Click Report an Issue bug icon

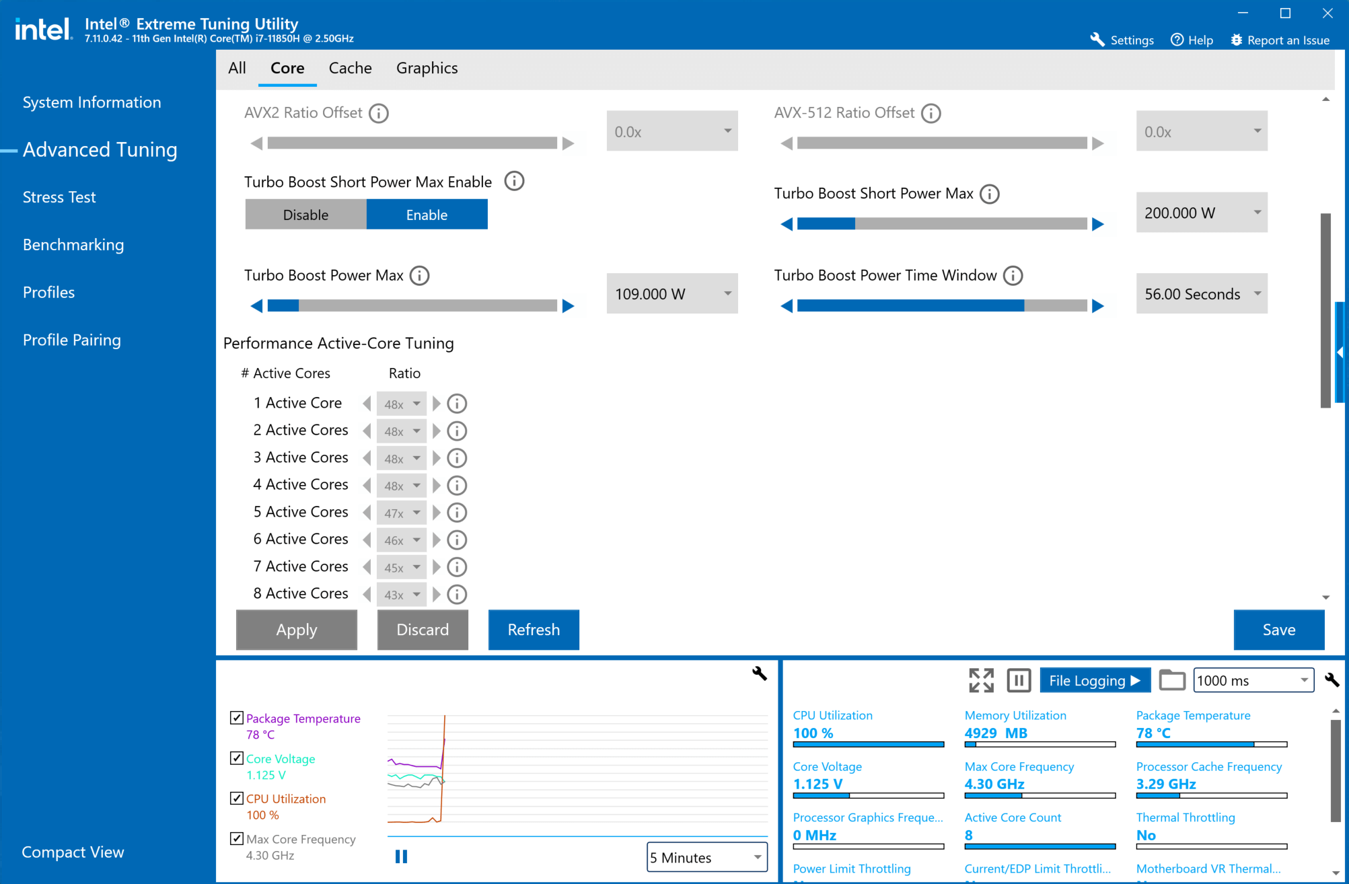pyautogui.click(x=1237, y=40)
